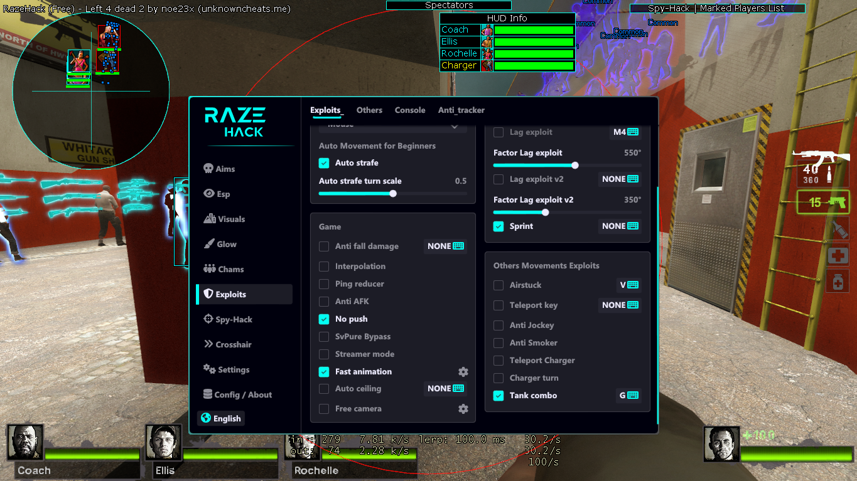
Task: Enable the Free camera checkbox
Action: pyautogui.click(x=324, y=409)
